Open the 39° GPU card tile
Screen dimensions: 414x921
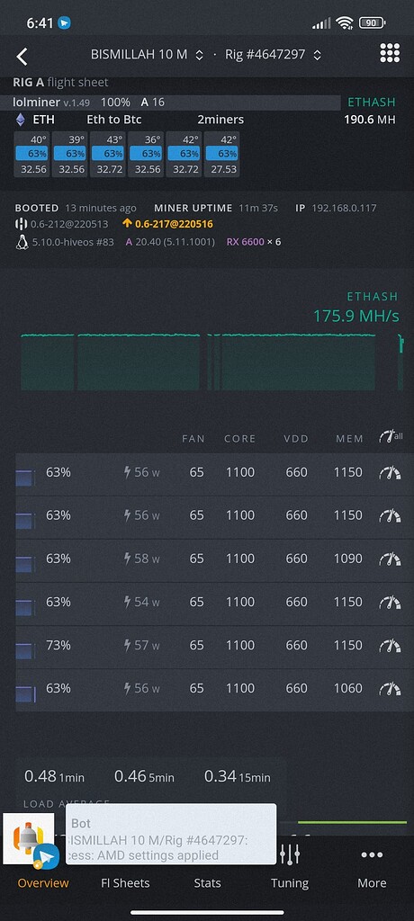69,155
